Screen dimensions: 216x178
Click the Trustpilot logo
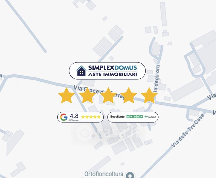point(150,117)
